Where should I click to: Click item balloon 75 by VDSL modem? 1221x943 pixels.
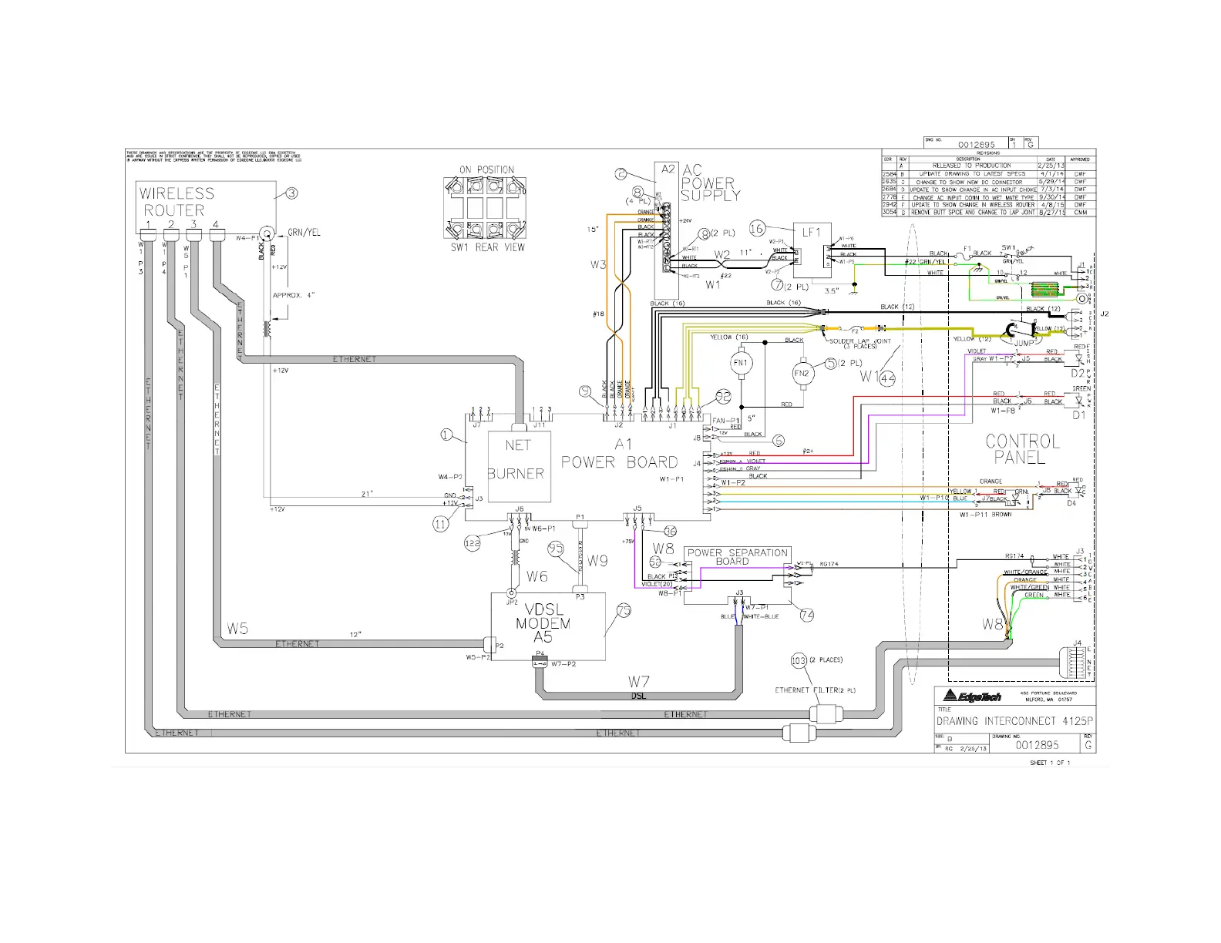pyautogui.click(x=624, y=611)
